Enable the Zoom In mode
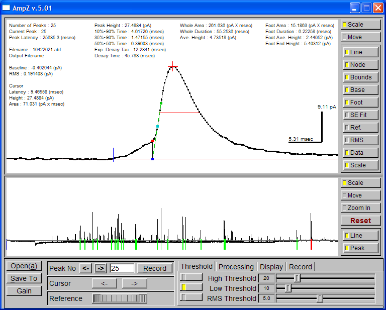Viewport: 386px width, 310px height. (x=361, y=208)
